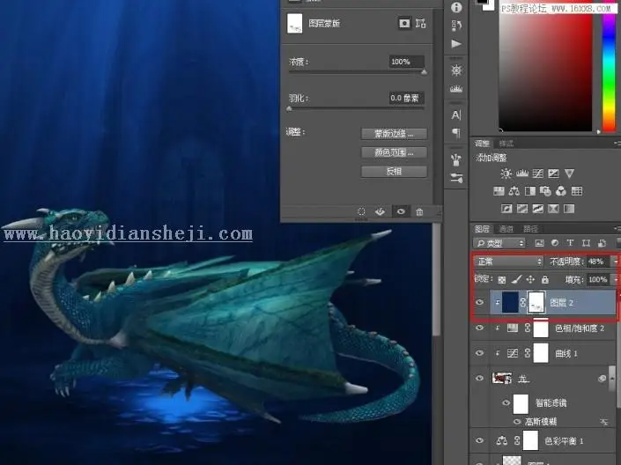Open the Navigator ship-wheel panel icon
This screenshot has width=621, height=465.
456,70
